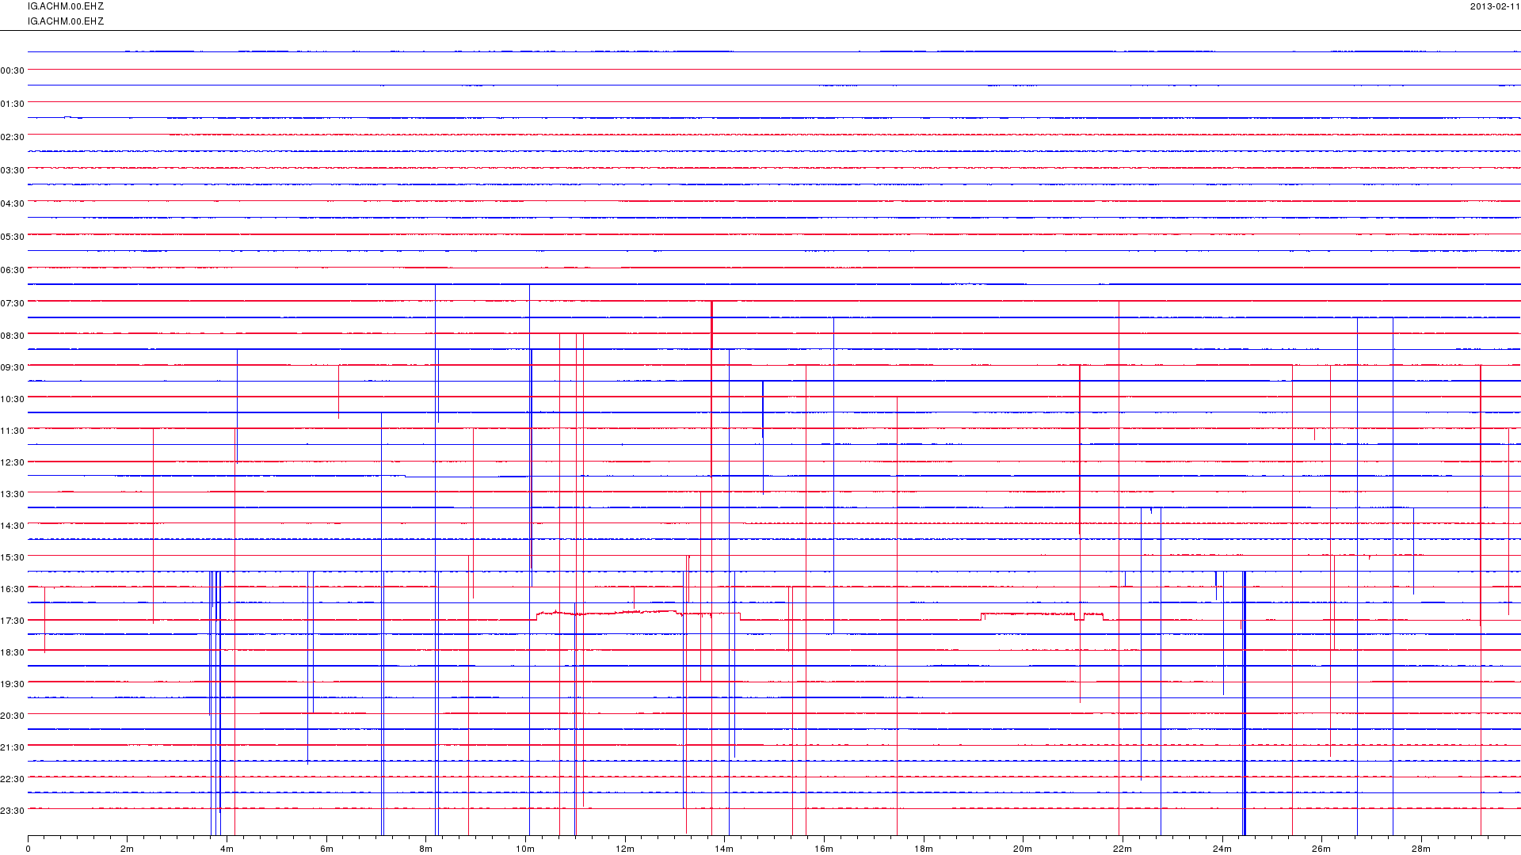Select the 02:30 time row label
1521x855 pixels.
coord(13,137)
